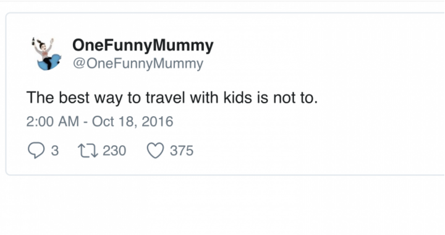The image size is (445, 235).
Task: Open the @OneFunnyMummy handle link
Action: point(138,64)
